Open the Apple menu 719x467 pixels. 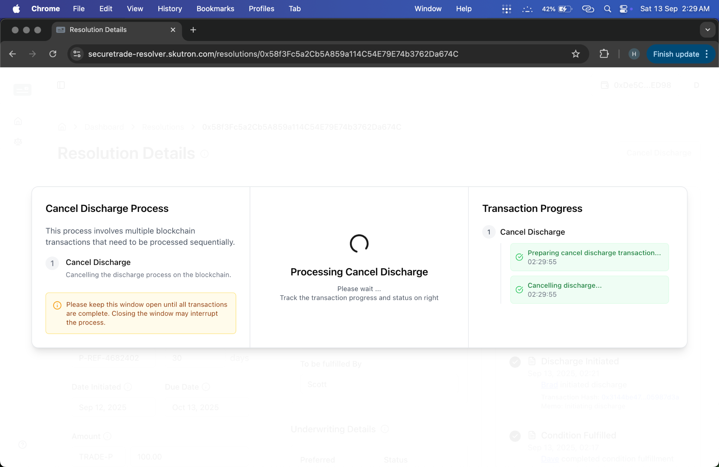[x=16, y=9]
